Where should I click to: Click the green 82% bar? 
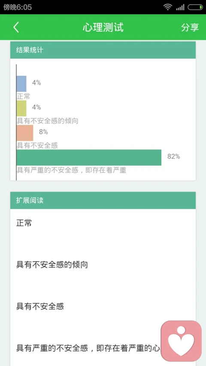[89, 157]
